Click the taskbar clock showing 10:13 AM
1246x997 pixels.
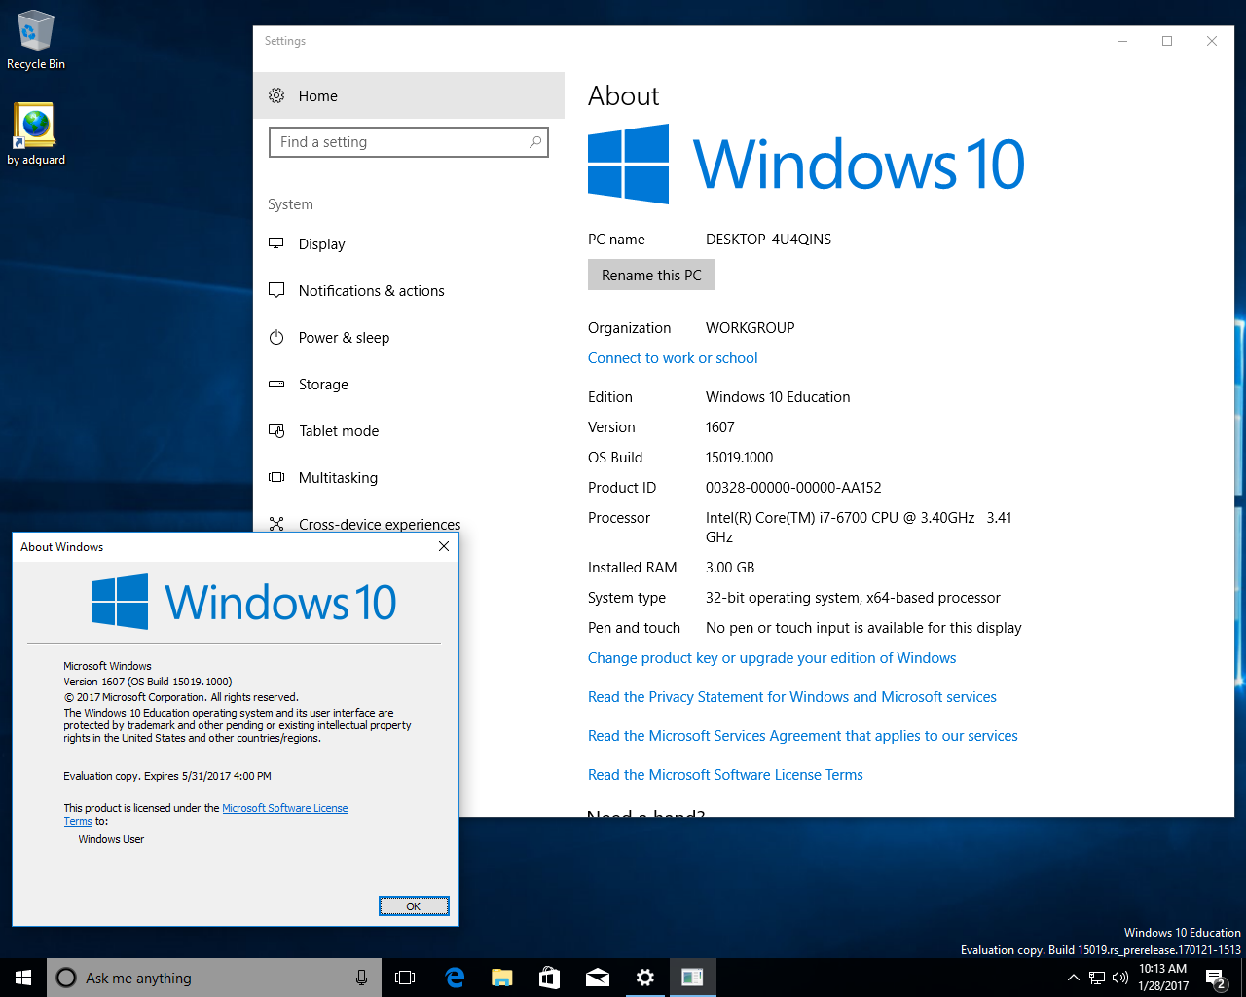tap(1163, 978)
